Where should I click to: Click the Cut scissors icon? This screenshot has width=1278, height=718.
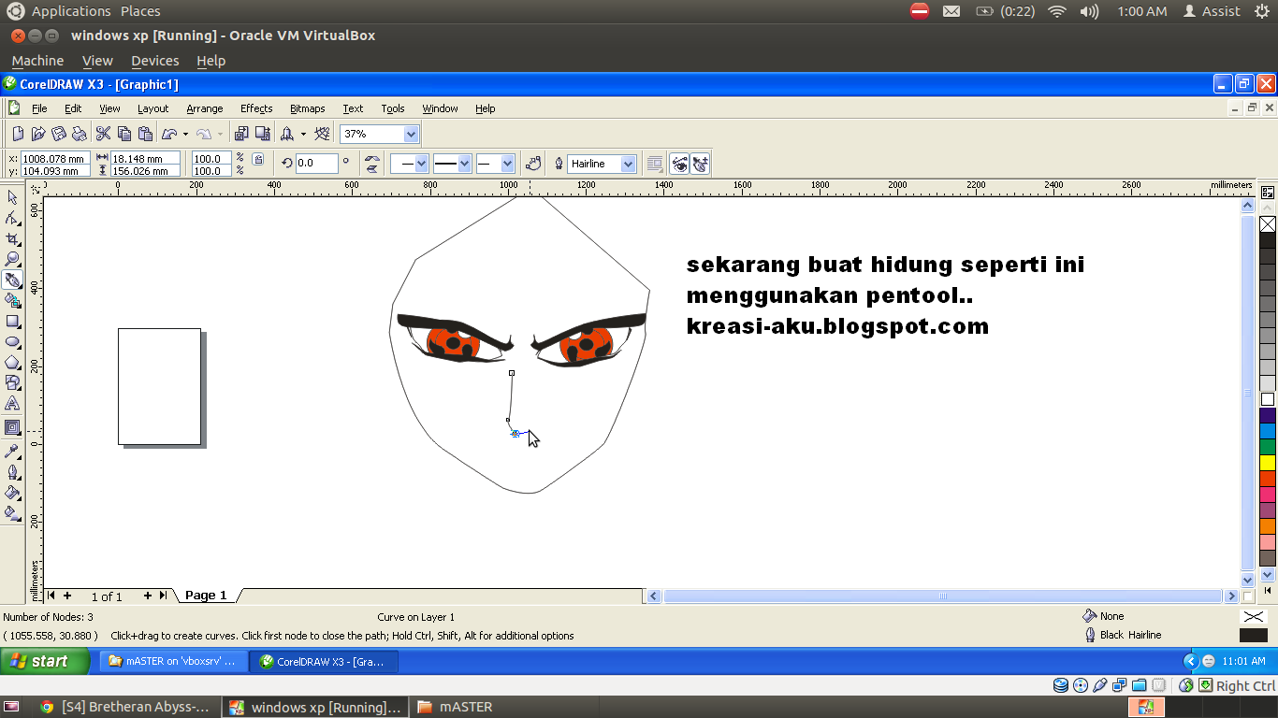pos(104,134)
